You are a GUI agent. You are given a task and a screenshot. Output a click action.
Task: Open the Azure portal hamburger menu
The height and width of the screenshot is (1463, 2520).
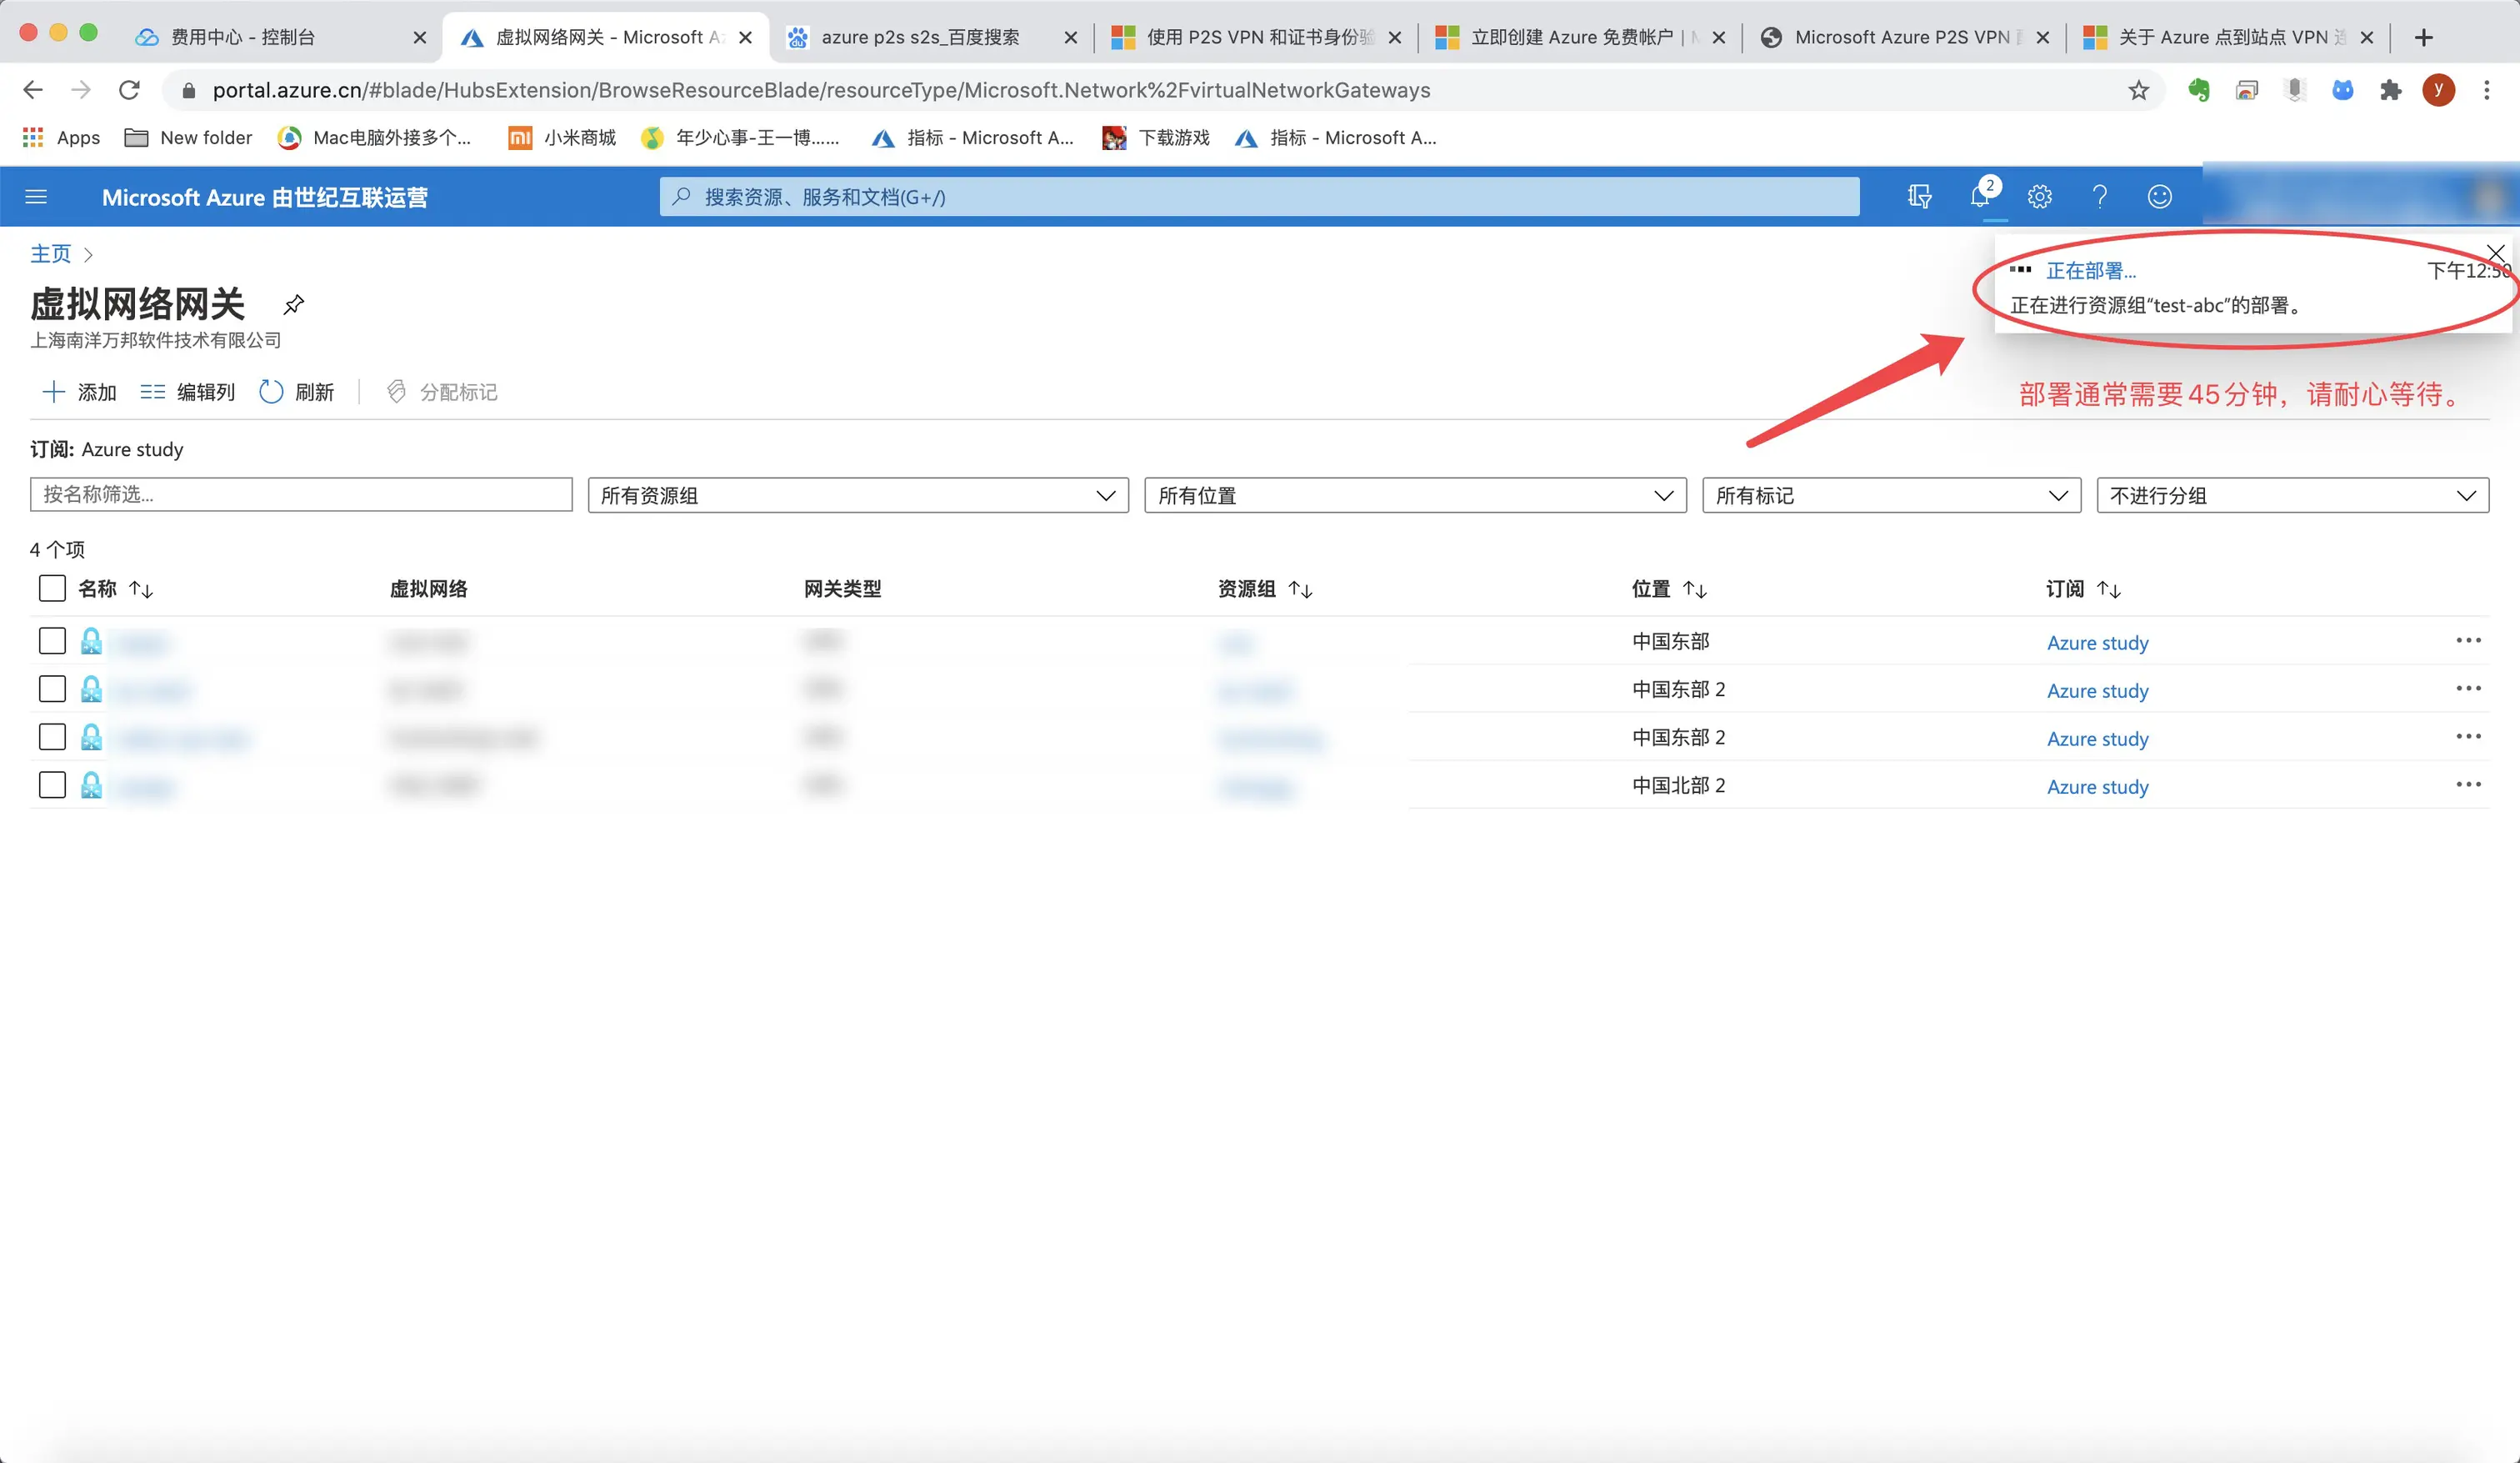[x=36, y=197]
